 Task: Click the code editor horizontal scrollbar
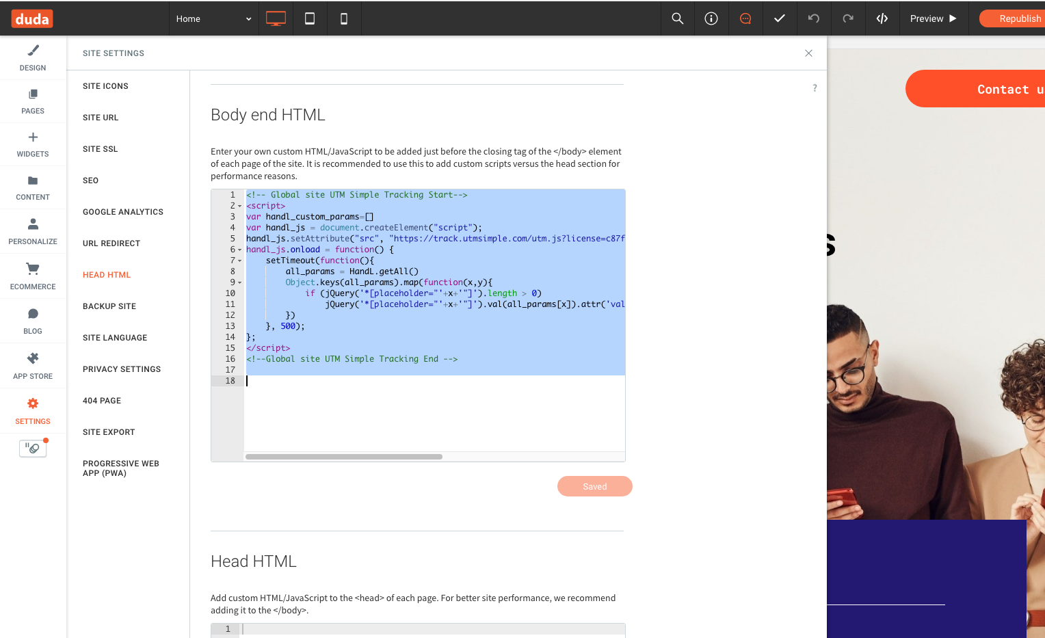pyautogui.click(x=343, y=457)
